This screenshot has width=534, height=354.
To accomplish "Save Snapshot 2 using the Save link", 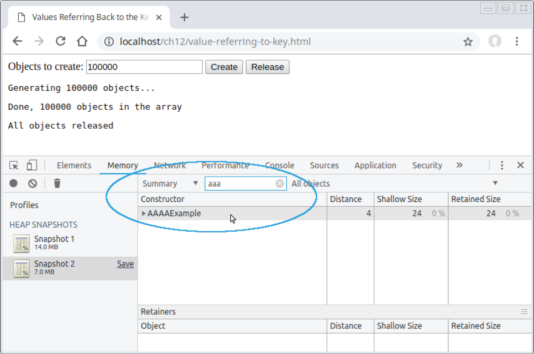I will click(x=125, y=264).
